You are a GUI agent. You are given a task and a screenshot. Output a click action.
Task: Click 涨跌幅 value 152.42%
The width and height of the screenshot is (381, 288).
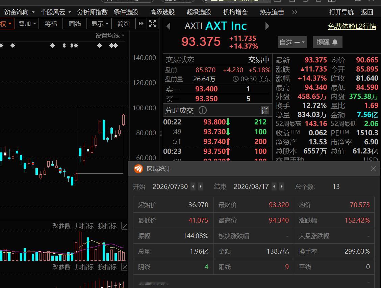(x=357, y=220)
